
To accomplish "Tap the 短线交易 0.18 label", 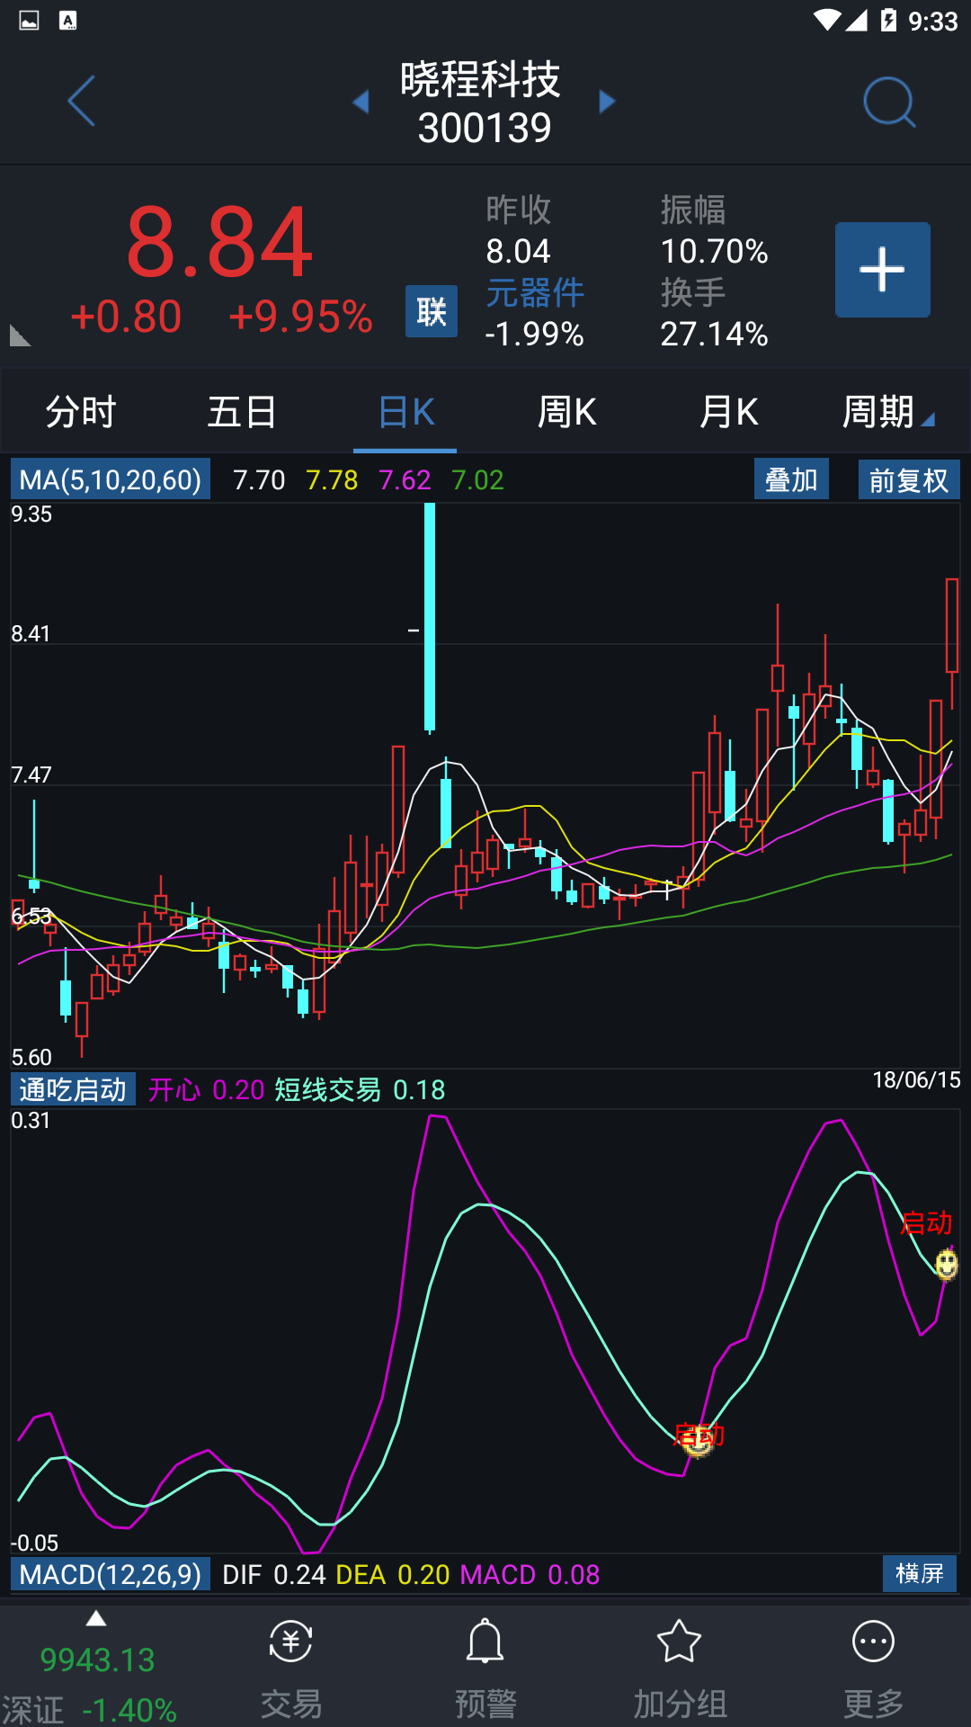I will tap(360, 1090).
